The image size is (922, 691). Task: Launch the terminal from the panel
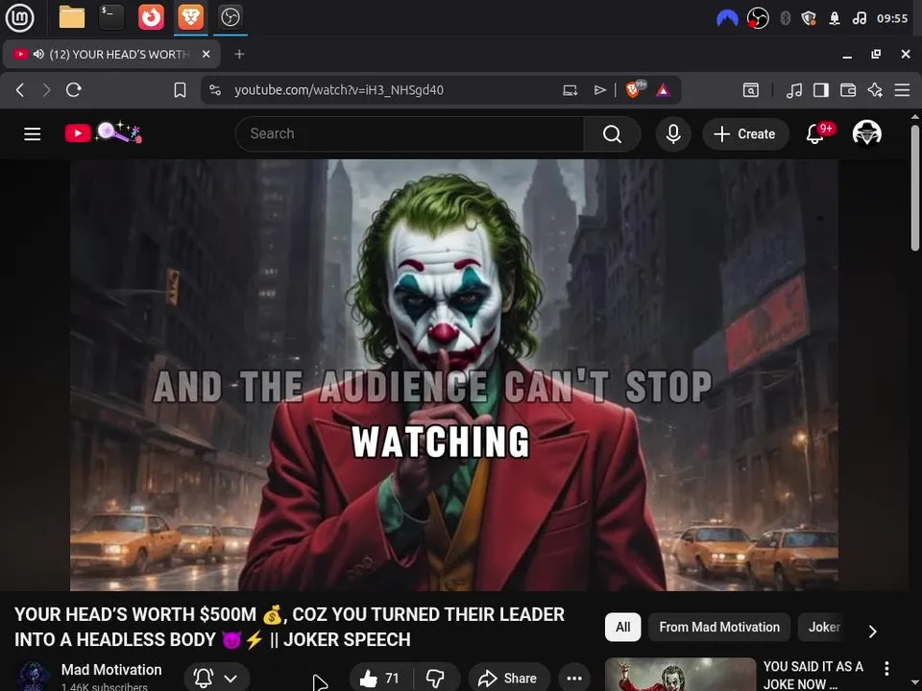pos(111,17)
